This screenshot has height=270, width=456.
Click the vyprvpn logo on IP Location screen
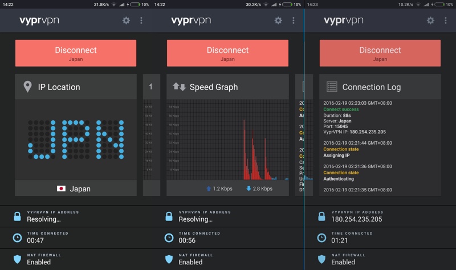tap(39, 21)
